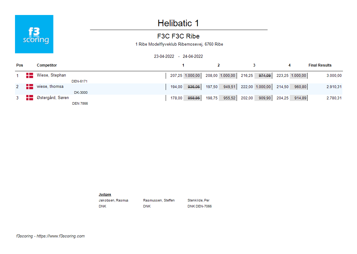Click the start date 23-04-2022

(164, 56)
